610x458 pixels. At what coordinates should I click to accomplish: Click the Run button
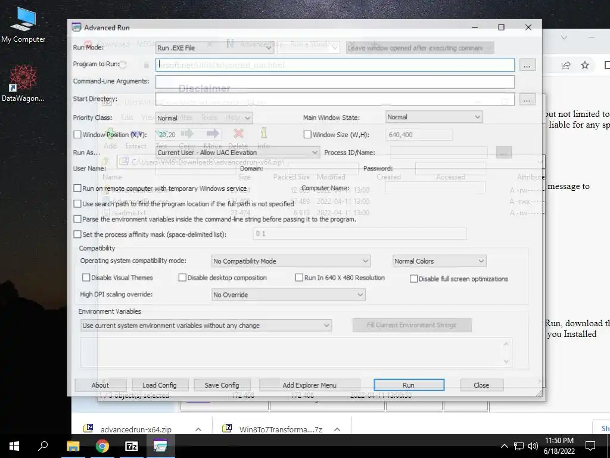tap(409, 385)
